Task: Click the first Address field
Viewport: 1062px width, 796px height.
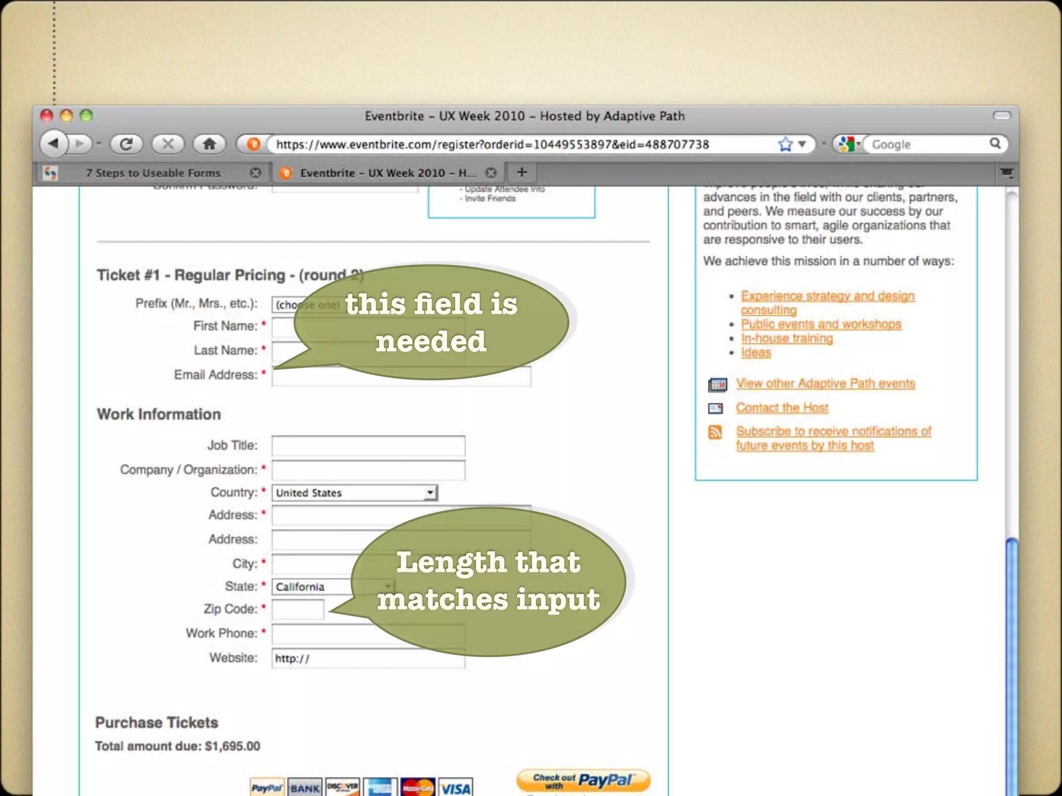Action: point(401,516)
